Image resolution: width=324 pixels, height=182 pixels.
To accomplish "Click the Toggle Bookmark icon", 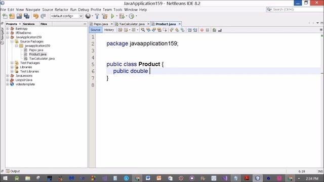I will pos(182,30).
